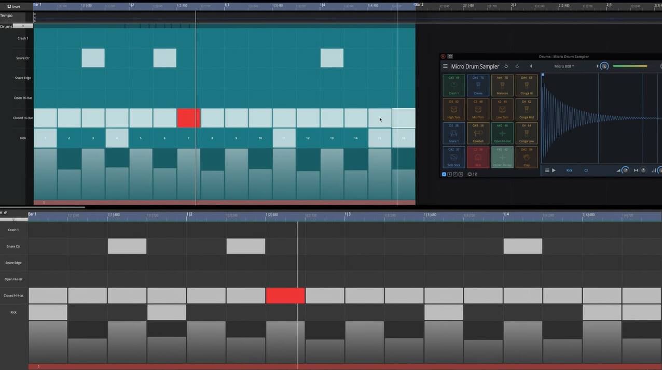Open the Micro Drum Sampler hamburger menu
Screen dimensions: 662x370
(x=445, y=66)
